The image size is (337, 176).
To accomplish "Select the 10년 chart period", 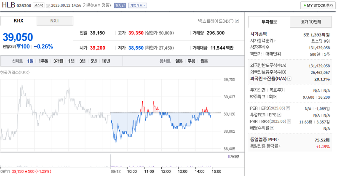I will [106, 61].
